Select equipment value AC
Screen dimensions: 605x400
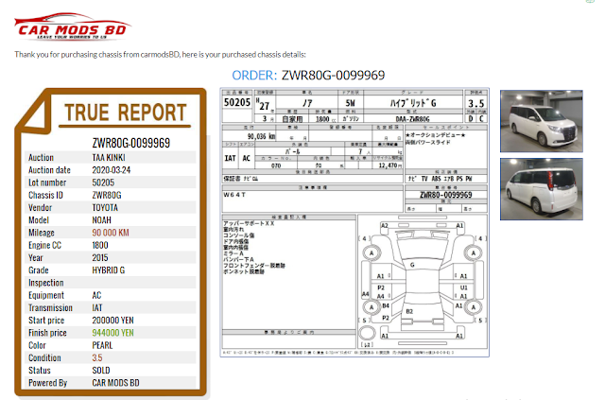96,295
